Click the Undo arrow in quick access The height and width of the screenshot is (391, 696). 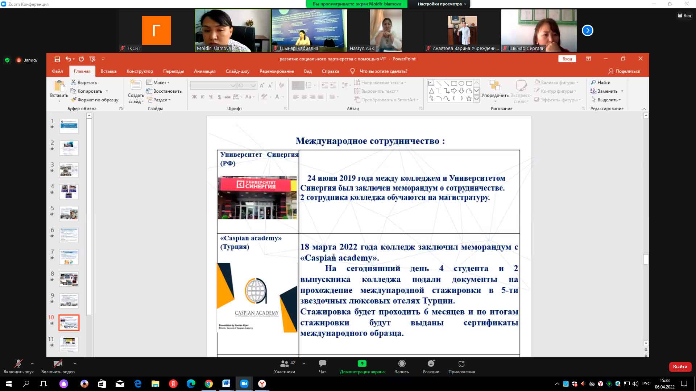(x=68, y=59)
